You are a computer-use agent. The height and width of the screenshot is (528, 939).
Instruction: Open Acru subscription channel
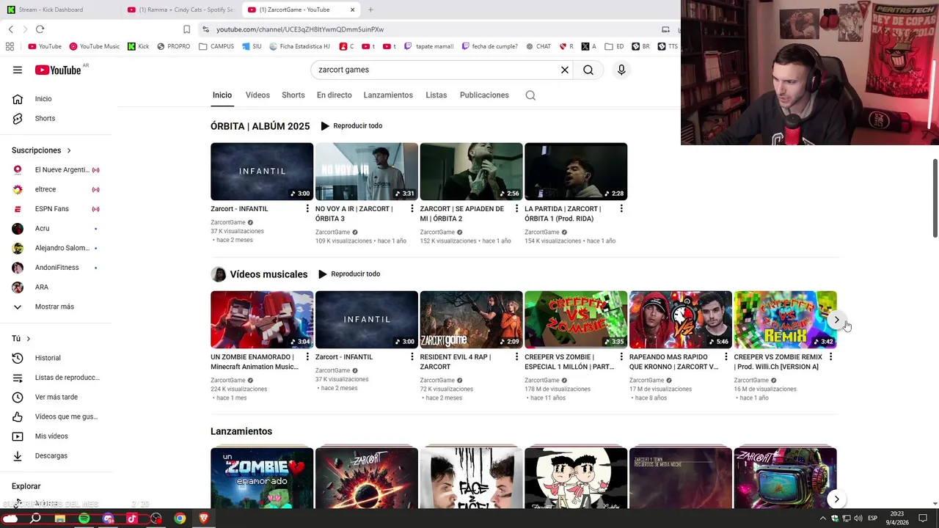pos(56,229)
